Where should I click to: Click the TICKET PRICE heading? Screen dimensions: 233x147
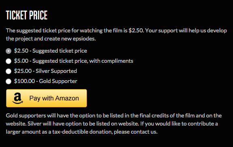27,15
